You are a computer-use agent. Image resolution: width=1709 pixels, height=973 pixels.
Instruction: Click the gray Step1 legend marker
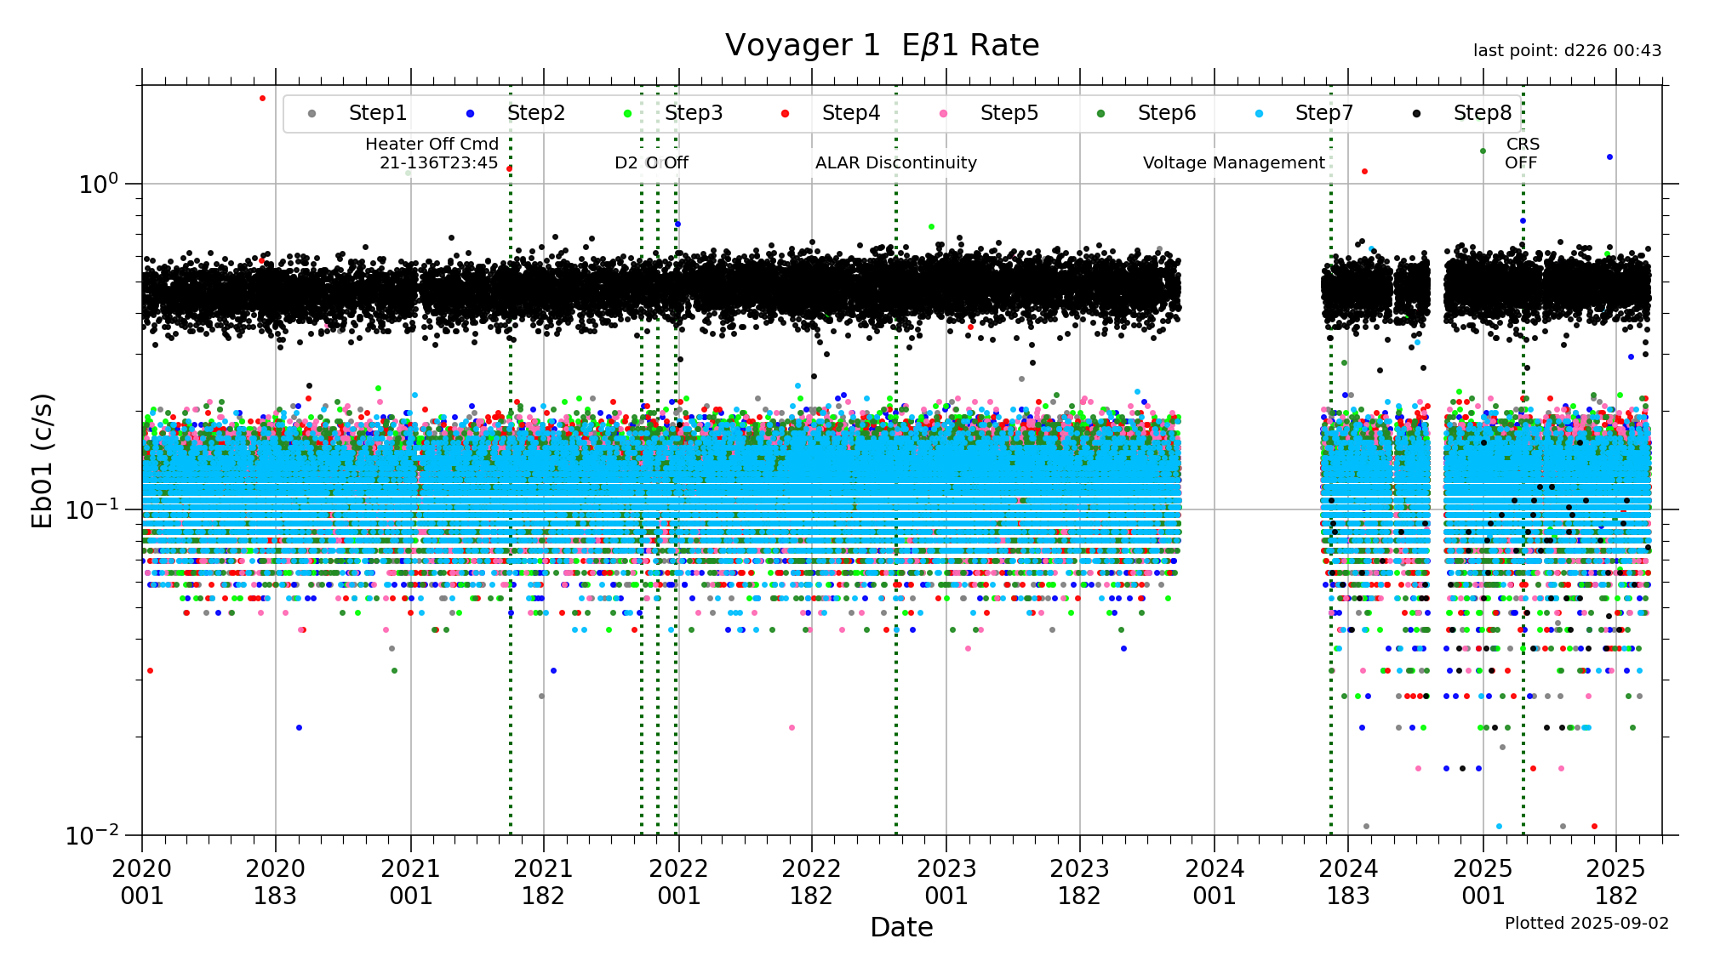[x=312, y=114]
